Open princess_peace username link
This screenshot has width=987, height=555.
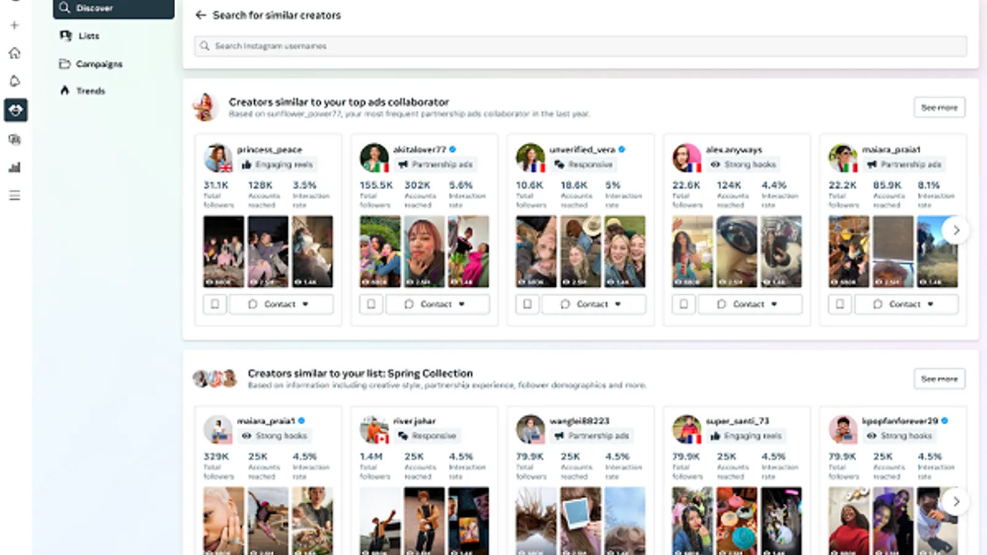[270, 149]
